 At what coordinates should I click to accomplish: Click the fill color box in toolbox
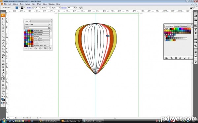click(x=2, y=99)
